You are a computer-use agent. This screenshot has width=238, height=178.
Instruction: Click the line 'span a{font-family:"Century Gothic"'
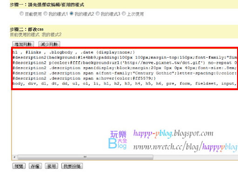click(x=125, y=73)
